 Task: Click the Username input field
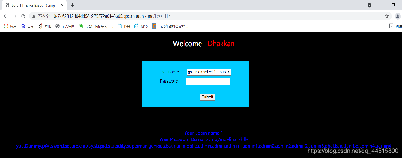[x=209, y=72]
